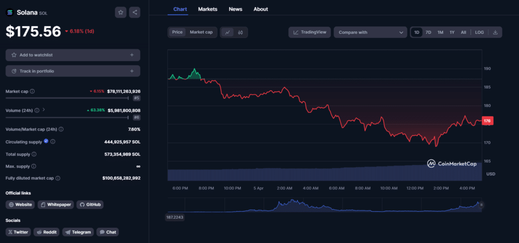Open Solana Twitter page
Screen dimensions: 519x243
[x=18, y=232]
